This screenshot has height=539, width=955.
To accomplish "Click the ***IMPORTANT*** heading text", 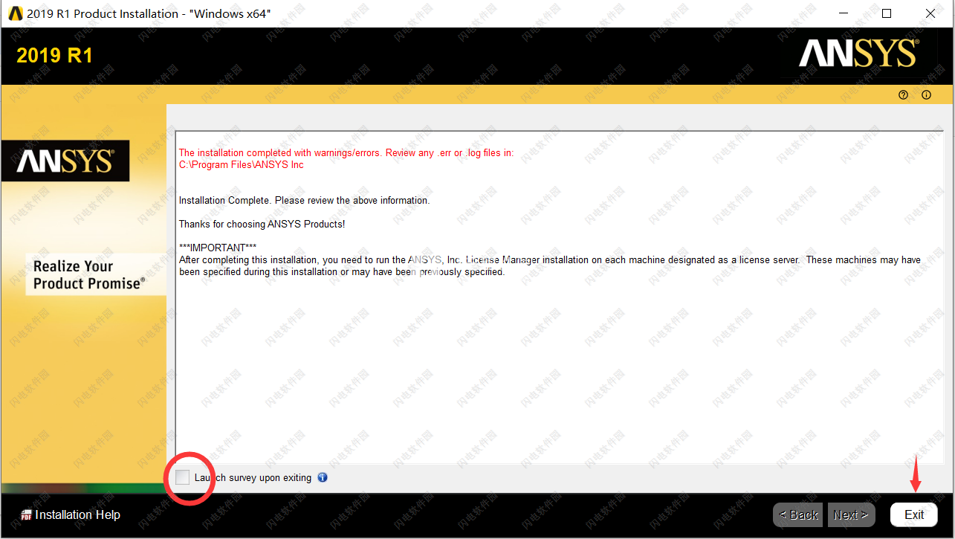I will tap(218, 248).
